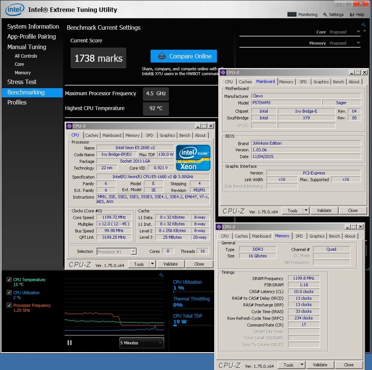Open Settings wrench icon
Screen dimensions: 372x370
[325, 15]
